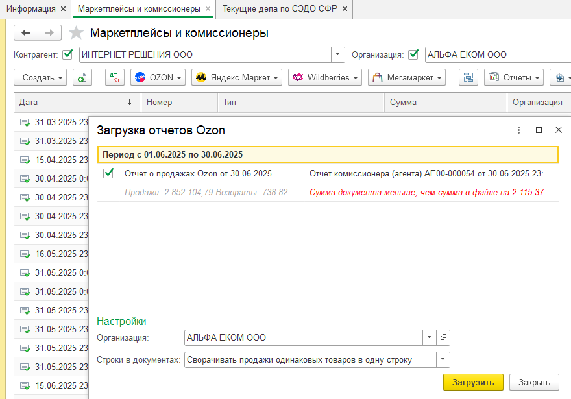Sort the list by the Дата column header

[x=78, y=103]
